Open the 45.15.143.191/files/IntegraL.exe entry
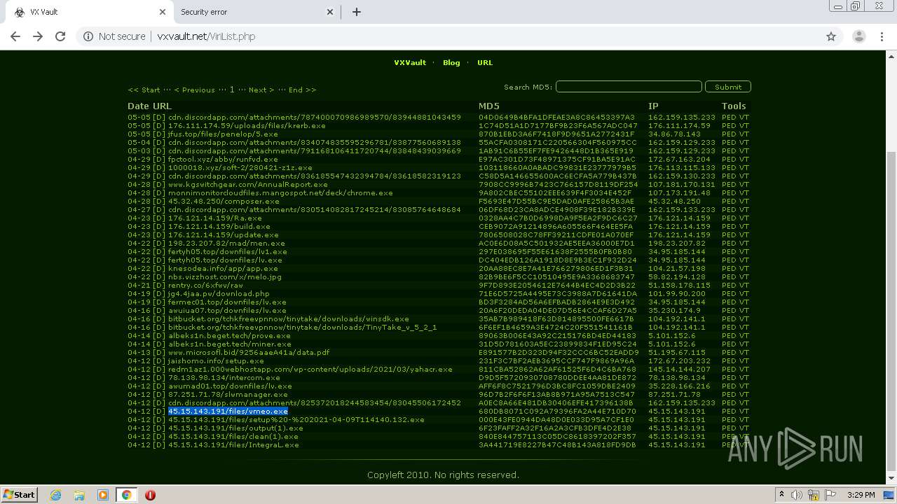This screenshot has width=897, height=504. [233, 445]
